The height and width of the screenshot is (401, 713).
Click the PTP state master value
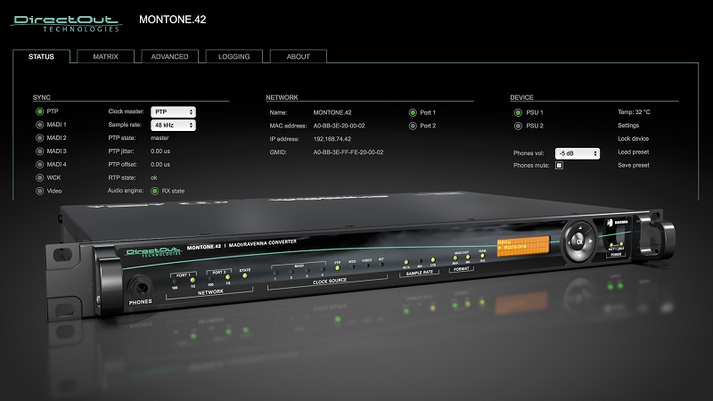pyautogui.click(x=160, y=138)
